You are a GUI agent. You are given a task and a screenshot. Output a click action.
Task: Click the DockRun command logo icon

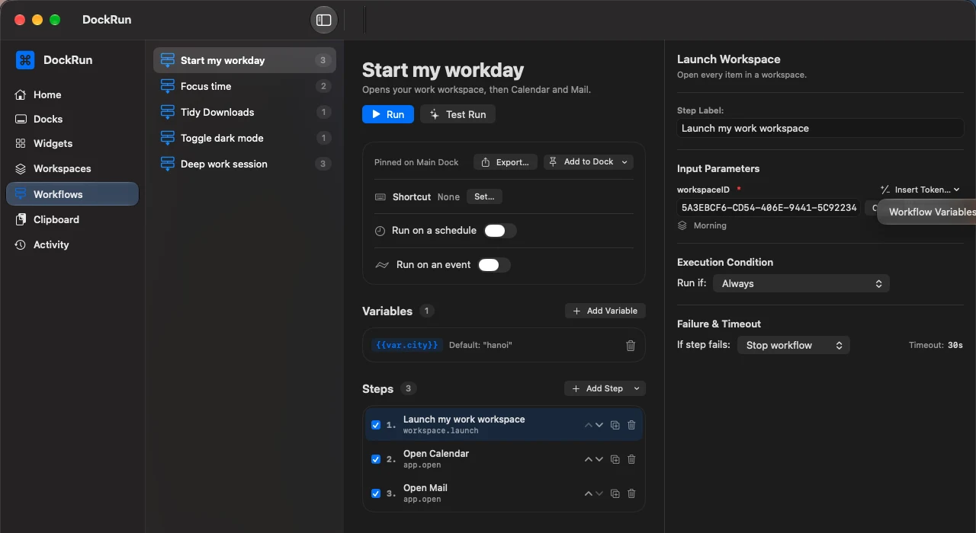[25, 60]
